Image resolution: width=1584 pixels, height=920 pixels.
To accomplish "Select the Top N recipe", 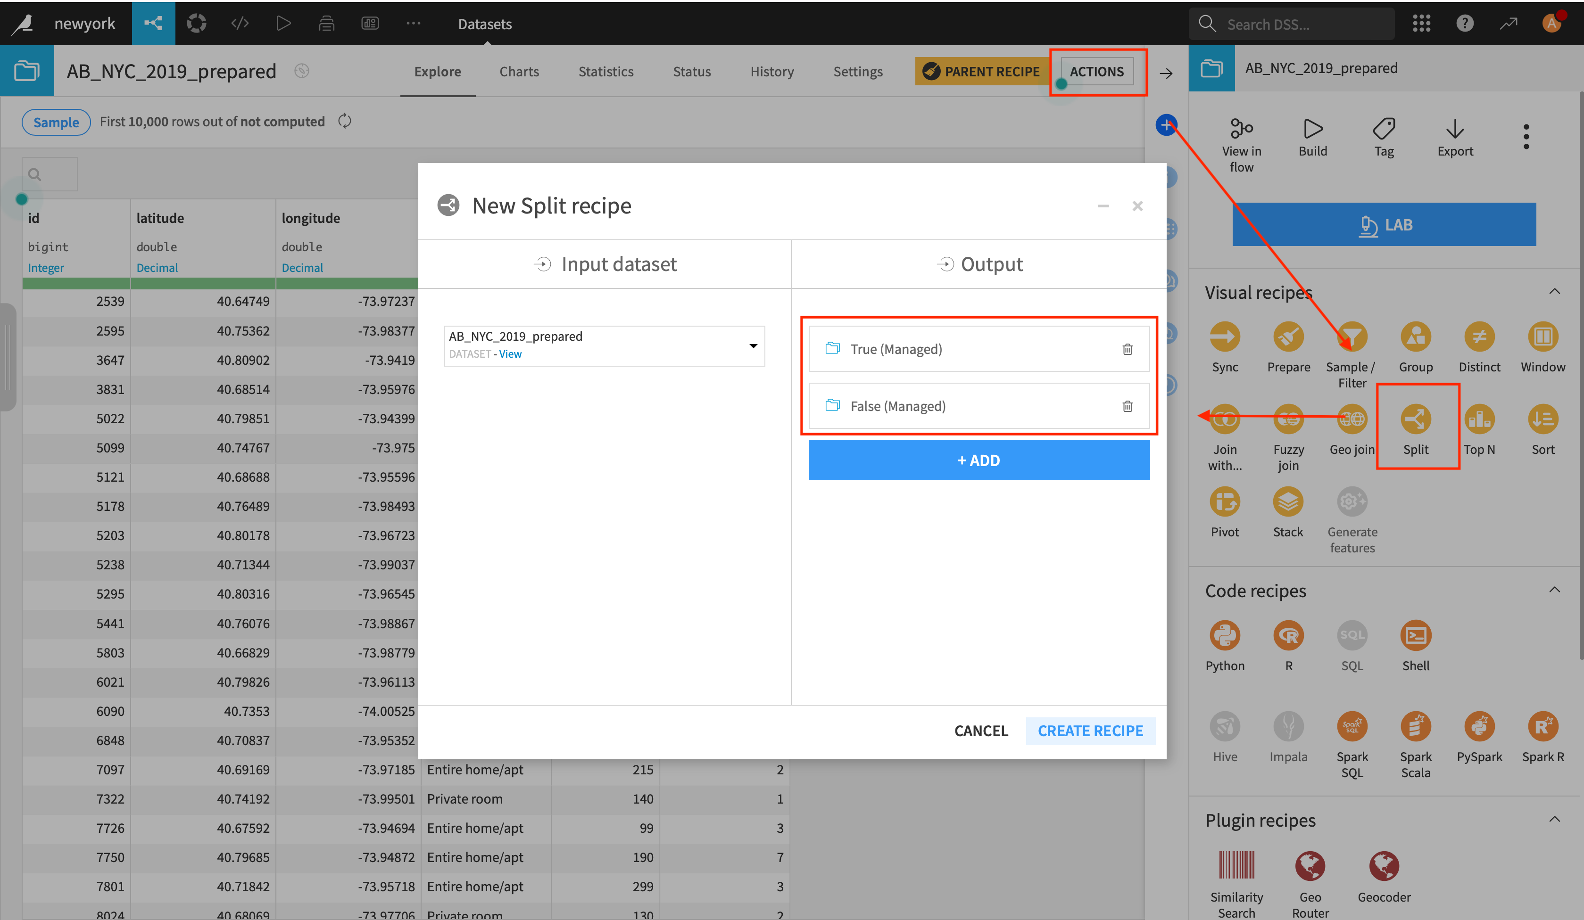I will [x=1478, y=419].
